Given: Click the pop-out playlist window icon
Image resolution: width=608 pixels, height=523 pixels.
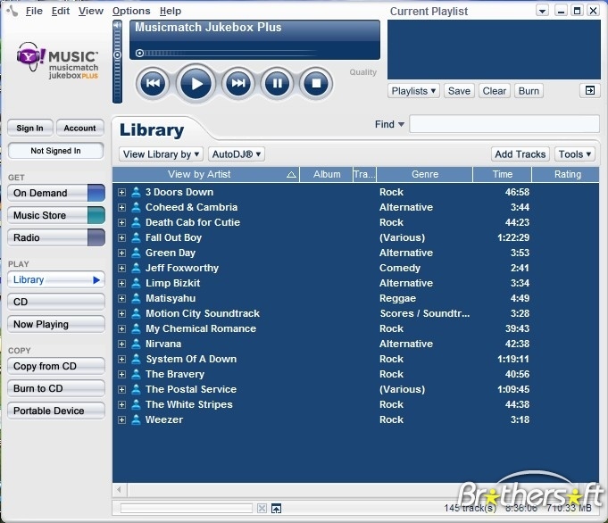Looking at the screenshot, I should pos(590,90).
